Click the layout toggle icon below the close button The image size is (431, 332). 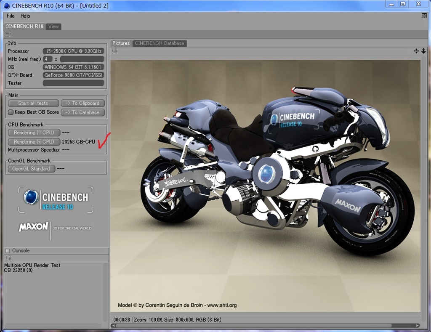(x=424, y=16)
